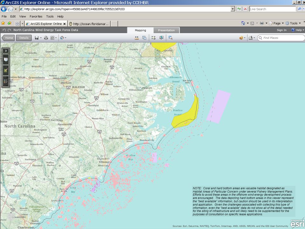Click the Sign In link
The image size is (305, 229).
click(281, 30)
